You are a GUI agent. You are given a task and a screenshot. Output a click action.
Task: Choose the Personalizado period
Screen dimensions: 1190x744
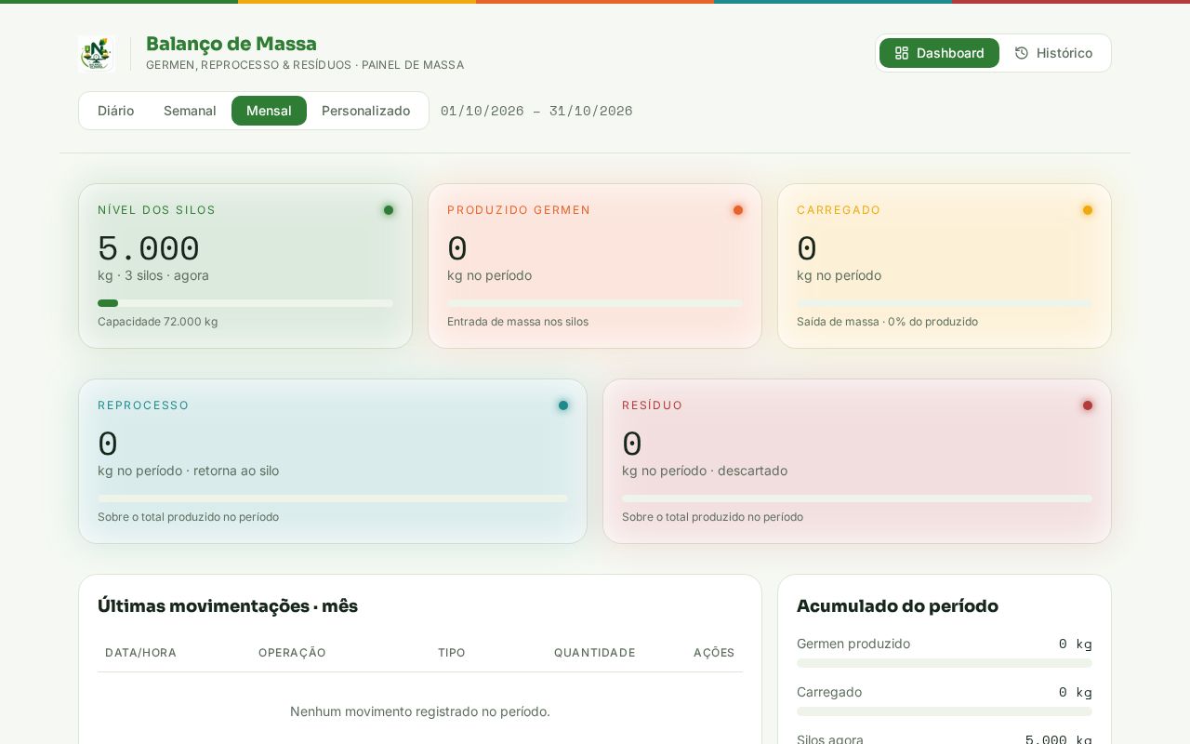click(365, 111)
